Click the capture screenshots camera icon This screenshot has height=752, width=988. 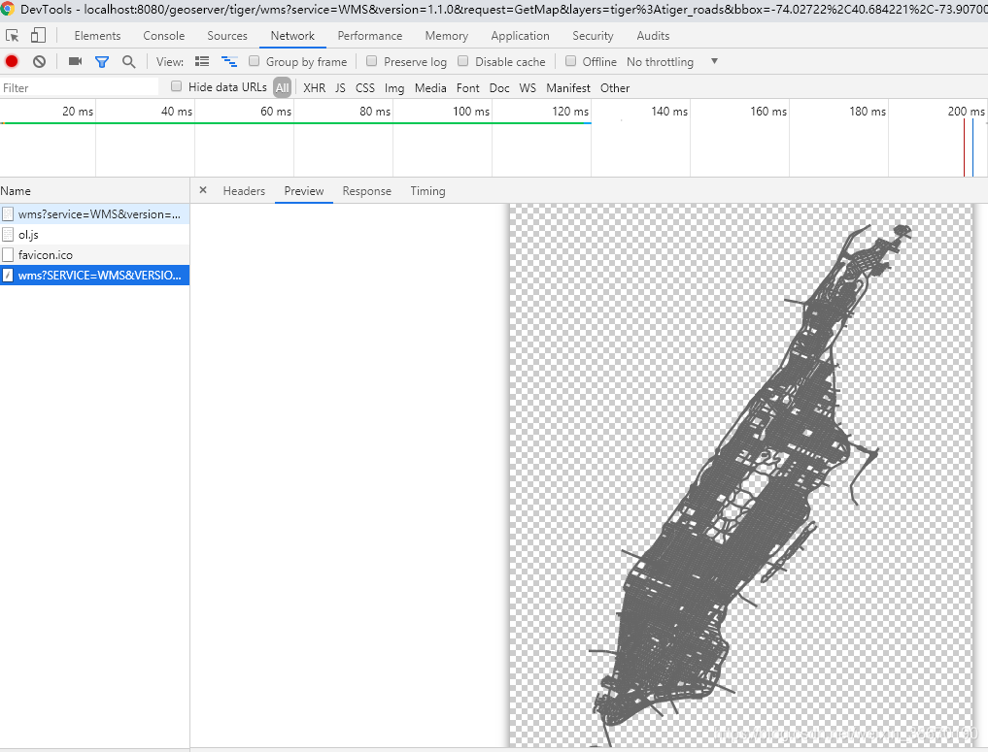(75, 61)
